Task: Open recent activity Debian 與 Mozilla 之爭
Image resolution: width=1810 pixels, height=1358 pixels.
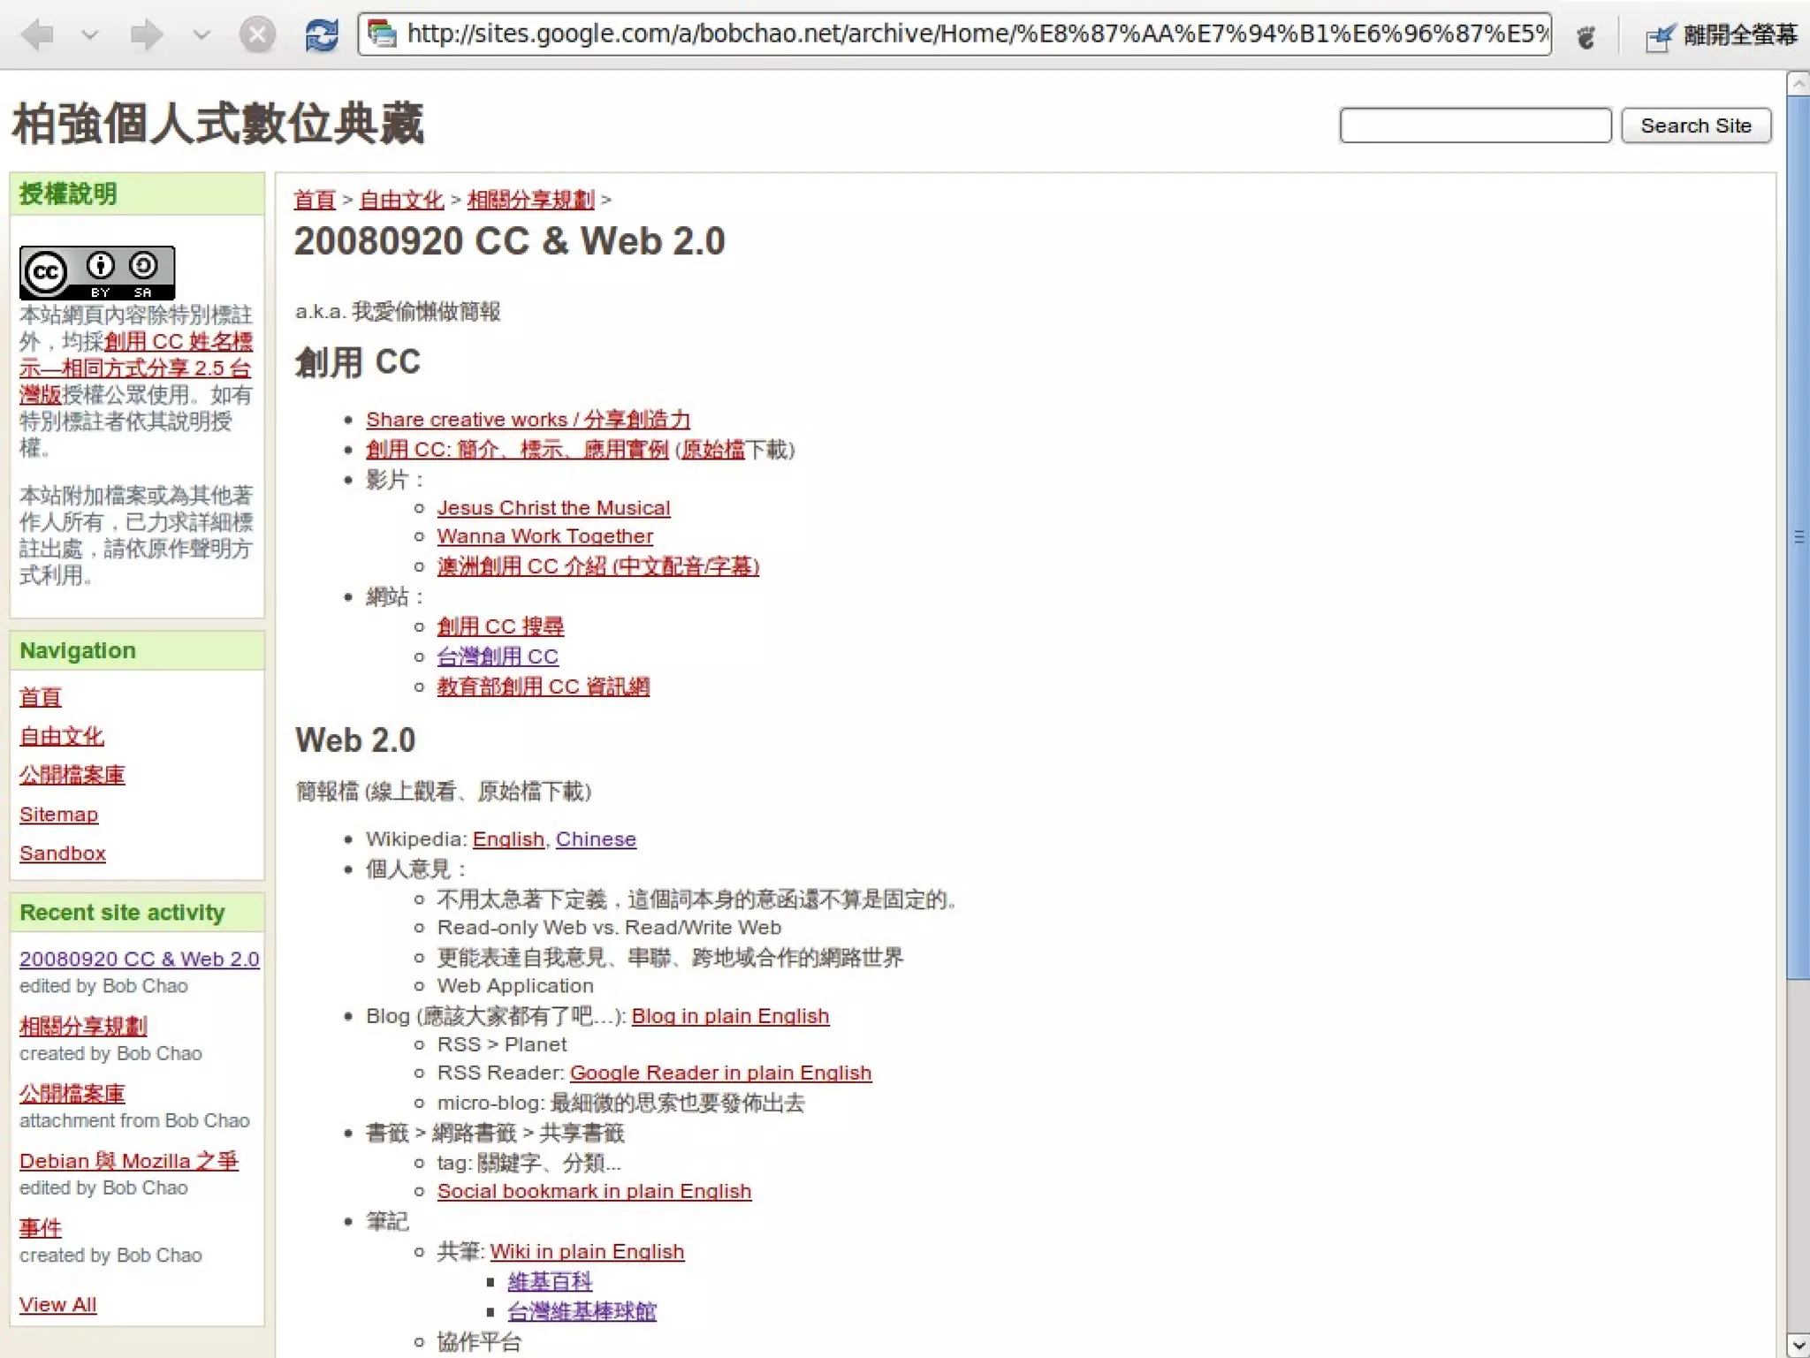Action: (x=129, y=1161)
